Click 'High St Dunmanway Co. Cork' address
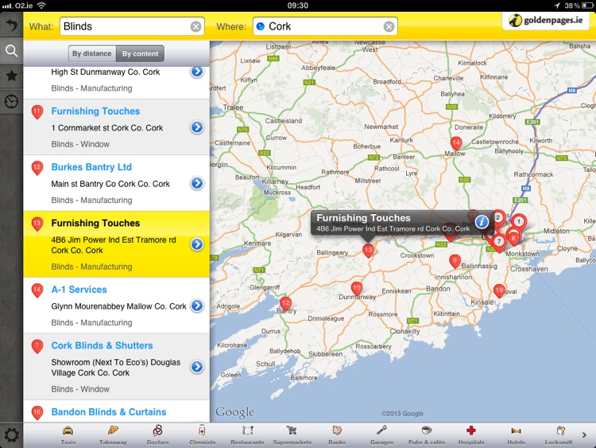Screen dimensions: 596x448 coord(105,72)
